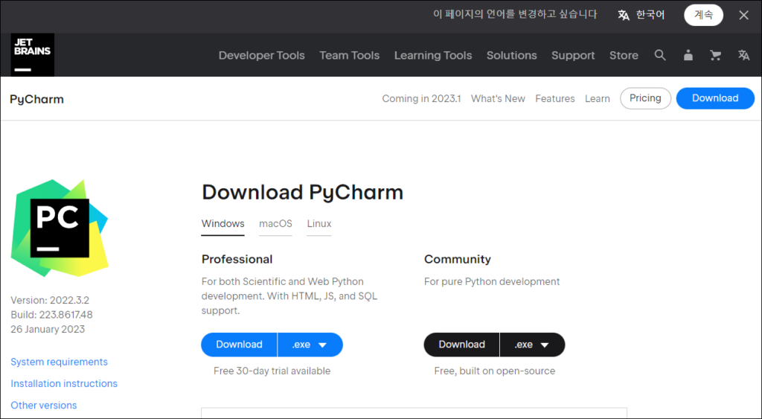Viewport: 762px width, 419px height.
Task: Click For pure Python development text
Action: tap(492, 282)
